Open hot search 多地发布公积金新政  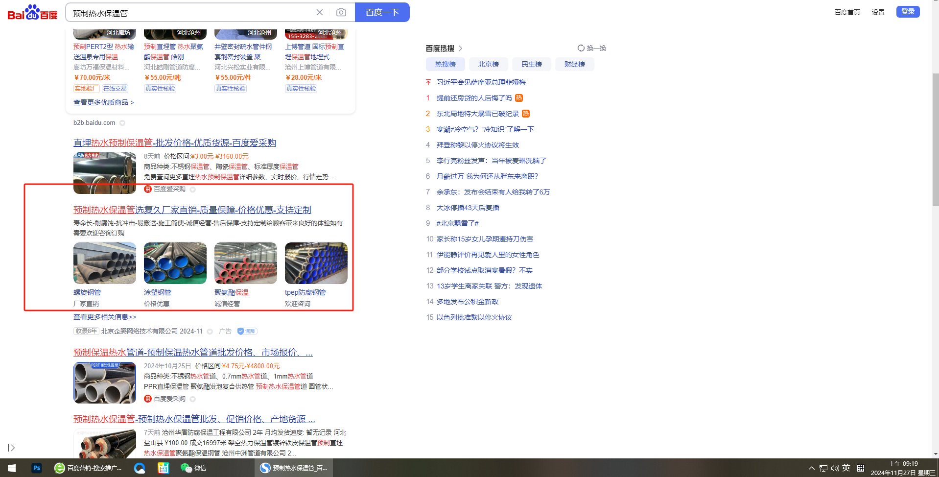click(468, 302)
